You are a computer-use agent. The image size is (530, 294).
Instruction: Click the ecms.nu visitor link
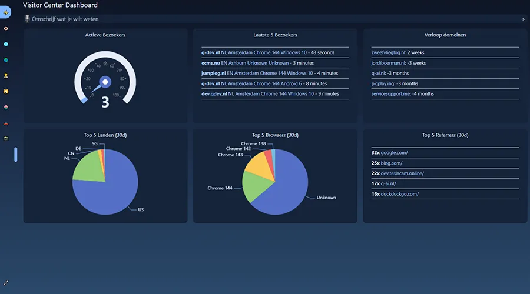[210, 63]
